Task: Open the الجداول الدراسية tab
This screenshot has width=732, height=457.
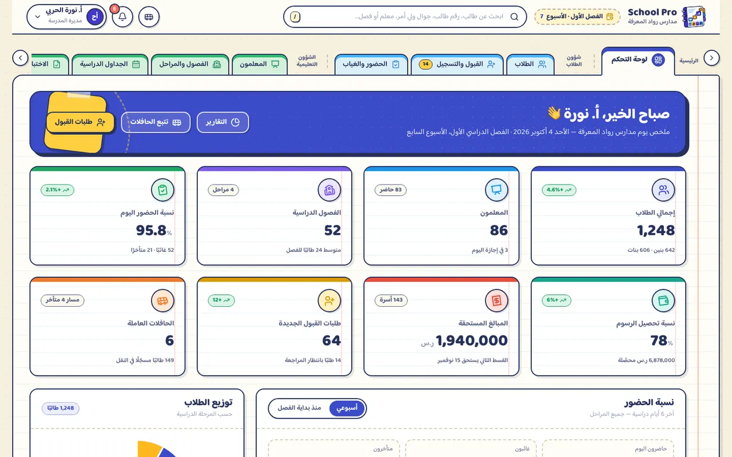Action: tap(110, 64)
